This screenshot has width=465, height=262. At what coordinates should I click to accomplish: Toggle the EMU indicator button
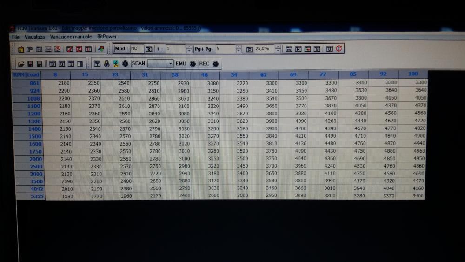pos(193,64)
